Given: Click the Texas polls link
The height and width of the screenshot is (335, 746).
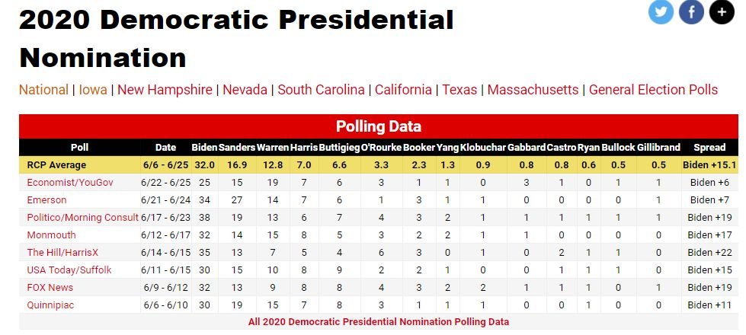Looking at the screenshot, I should [x=459, y=90].
